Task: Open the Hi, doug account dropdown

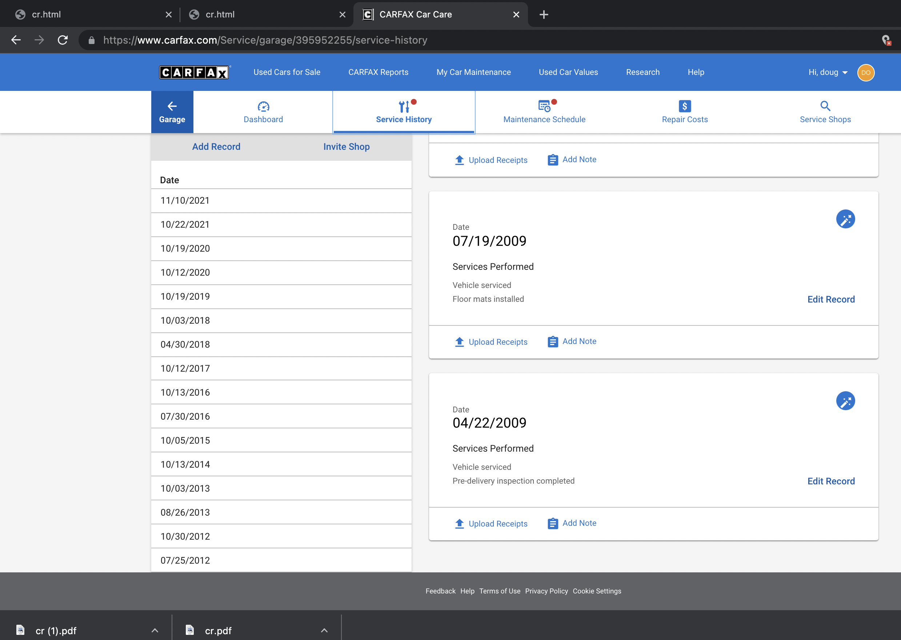Action: [x=828, y=72]
